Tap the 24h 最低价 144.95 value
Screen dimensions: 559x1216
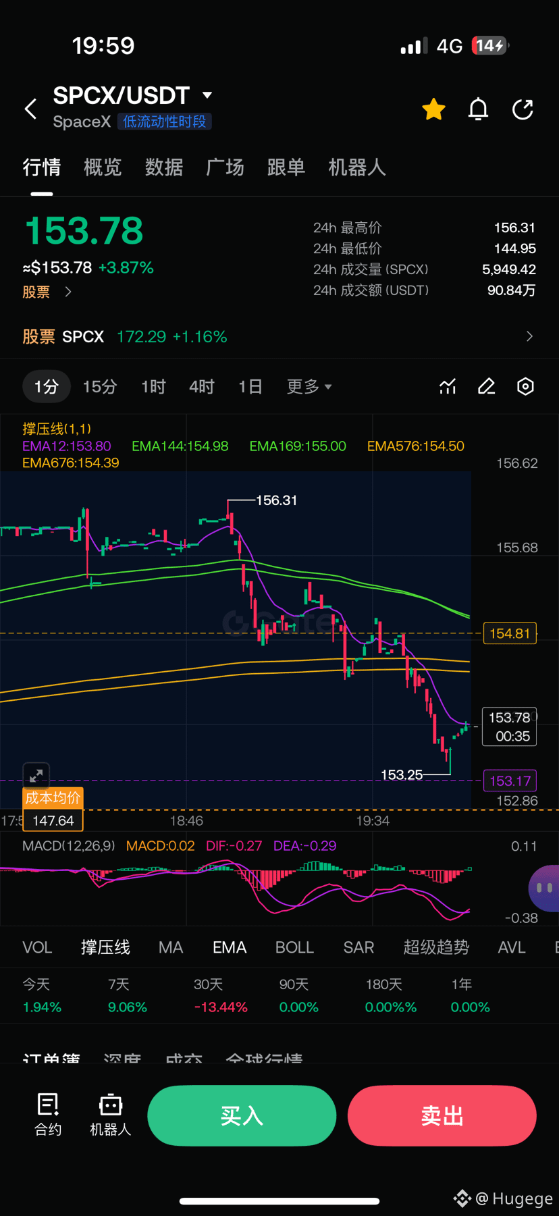(x=515, y=248)
